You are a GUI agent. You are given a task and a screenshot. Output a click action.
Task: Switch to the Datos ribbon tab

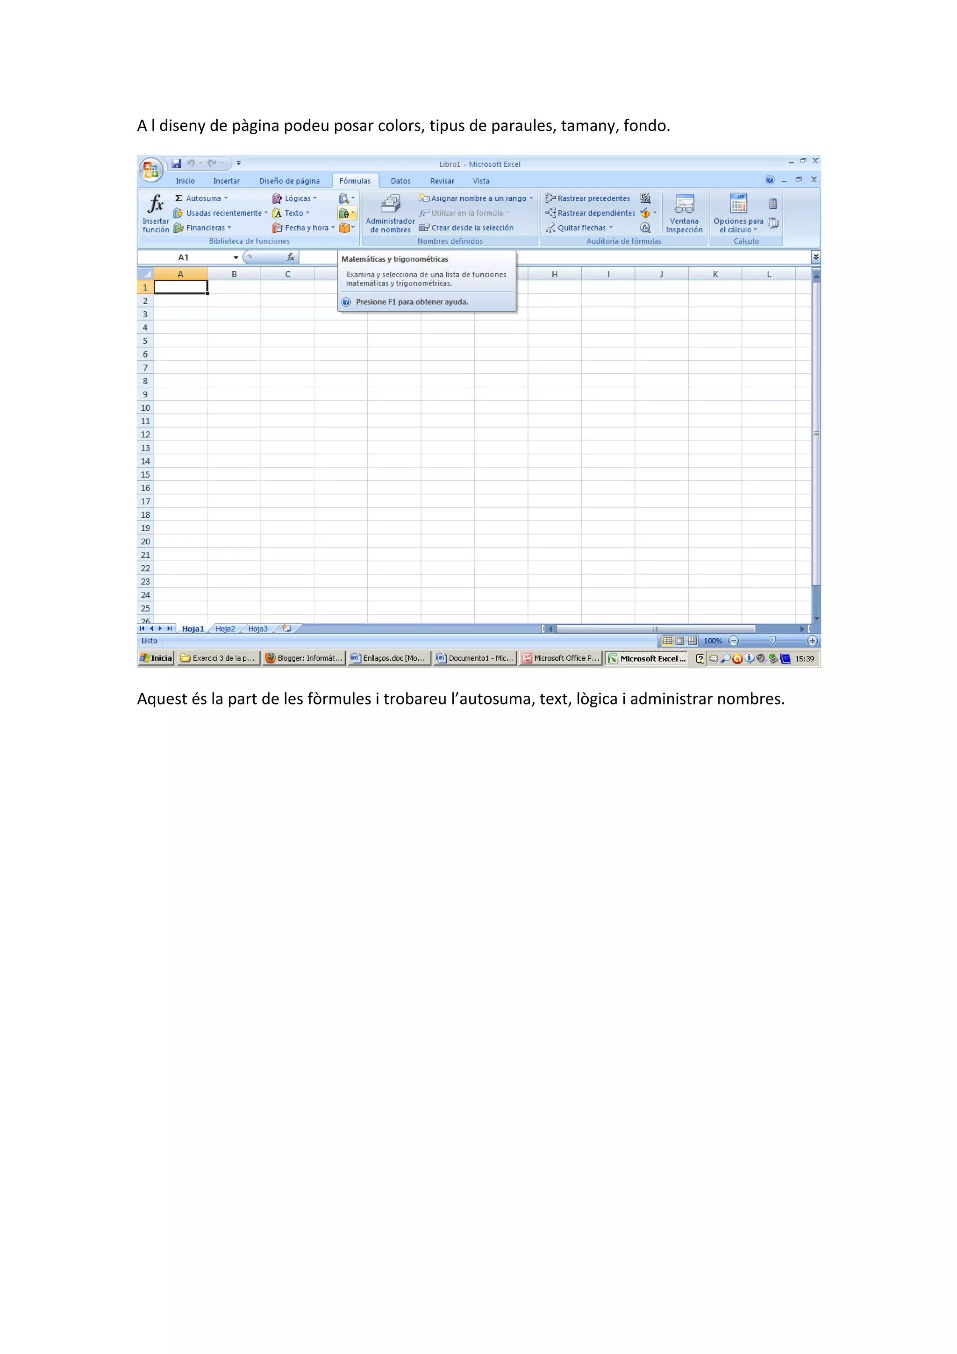400,181
